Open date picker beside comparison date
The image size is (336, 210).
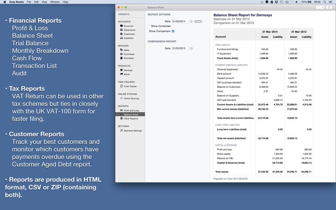tap(191, 48)
